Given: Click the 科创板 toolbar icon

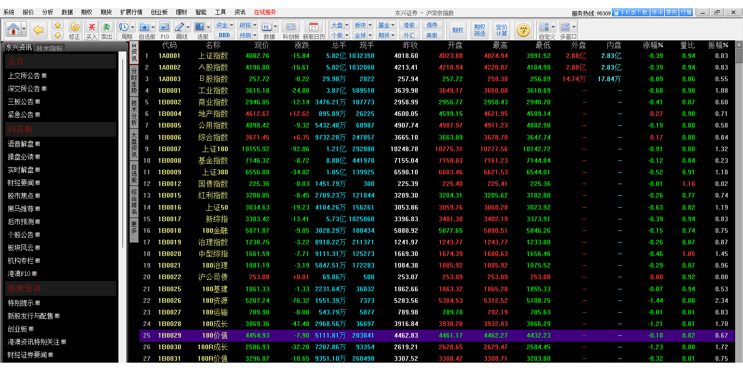Looking at the screenshot, I should 291,28.
